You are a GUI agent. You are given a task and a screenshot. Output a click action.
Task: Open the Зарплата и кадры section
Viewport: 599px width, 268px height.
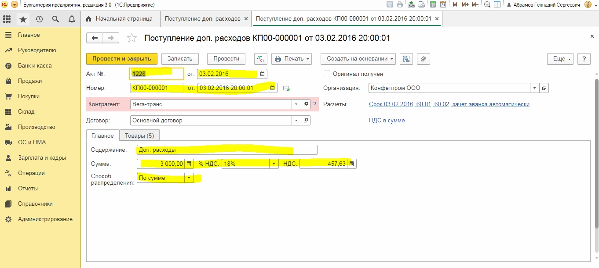coord(42,158)
